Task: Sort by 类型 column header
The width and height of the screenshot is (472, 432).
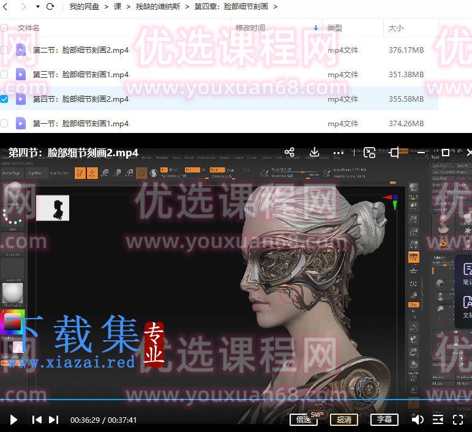Action: click(x=334, y=28)
